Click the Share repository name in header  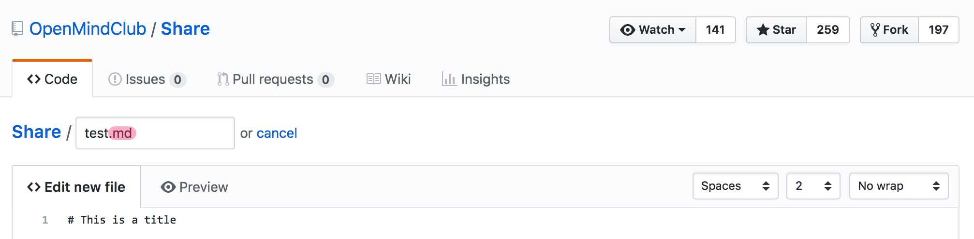[185, 29]
